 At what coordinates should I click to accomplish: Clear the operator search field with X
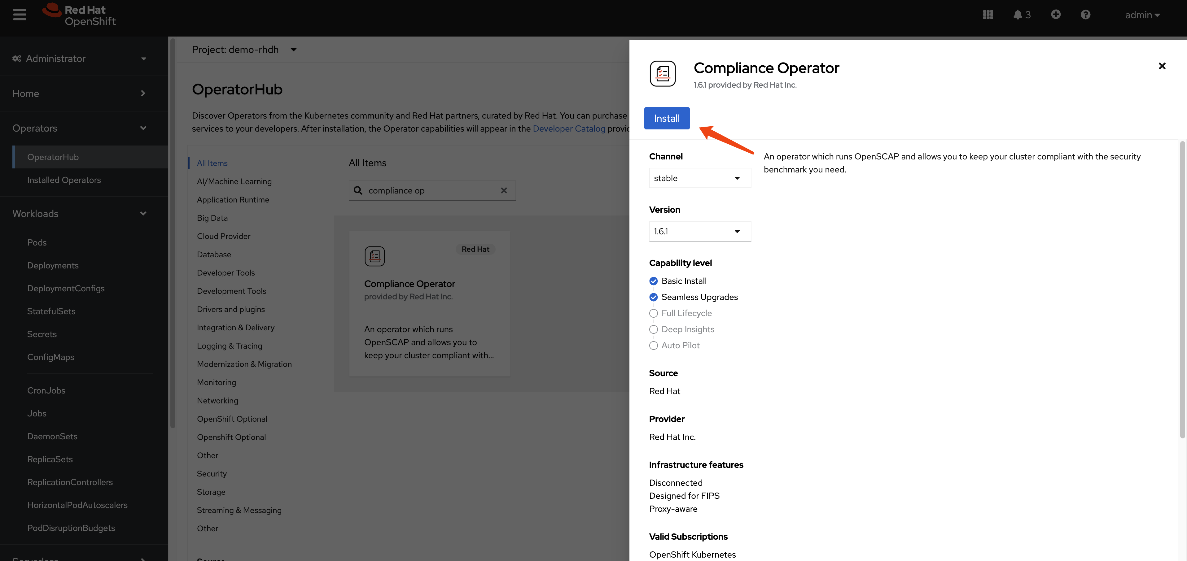tap(504, 190)
